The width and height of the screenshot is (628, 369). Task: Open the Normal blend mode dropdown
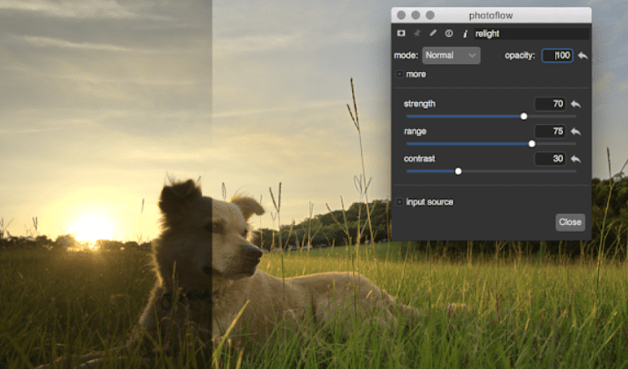[451, 55]
